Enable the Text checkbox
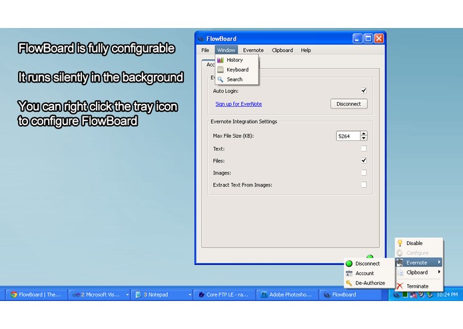The height and width of the screenshot is (329, 463). pyautogui.click(x=364, y=149)
